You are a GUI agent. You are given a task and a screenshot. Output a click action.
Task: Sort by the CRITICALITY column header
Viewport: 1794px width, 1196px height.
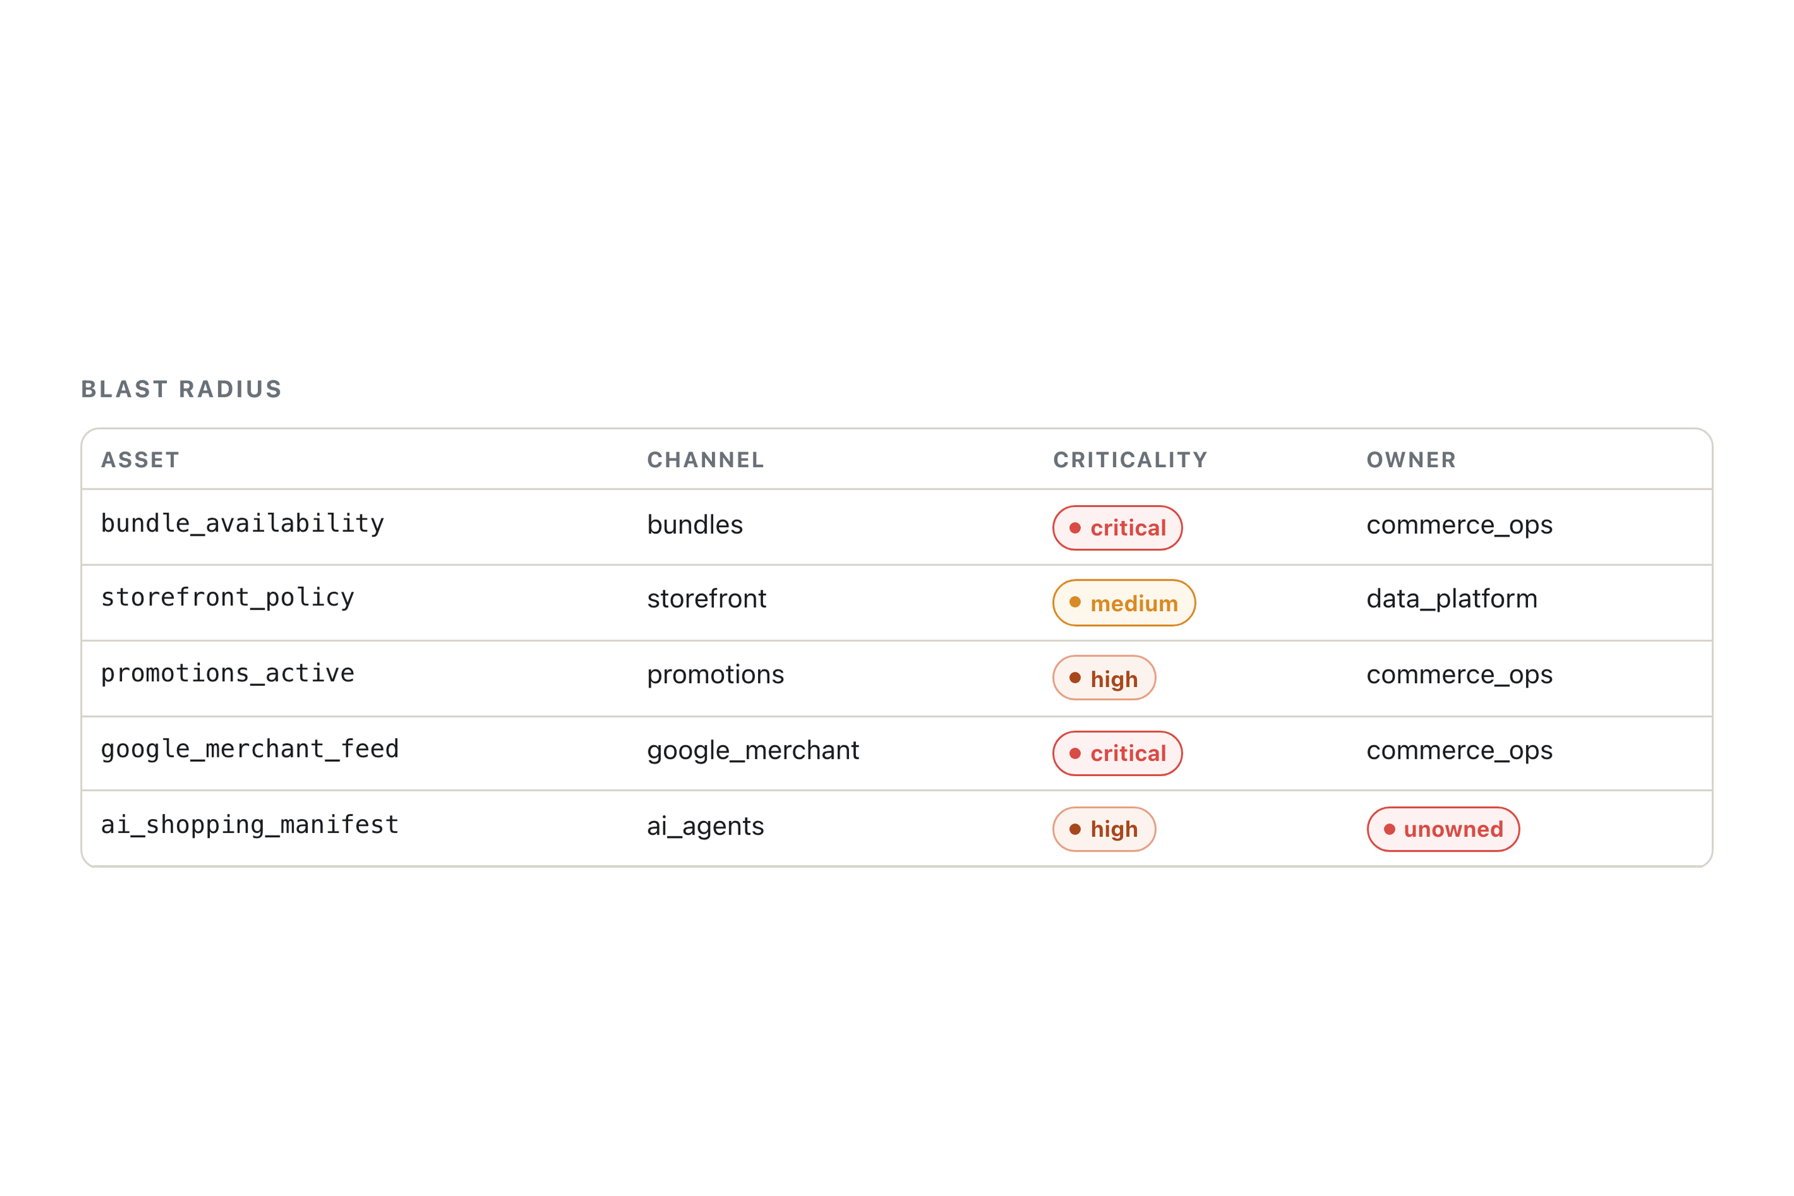1131,460
